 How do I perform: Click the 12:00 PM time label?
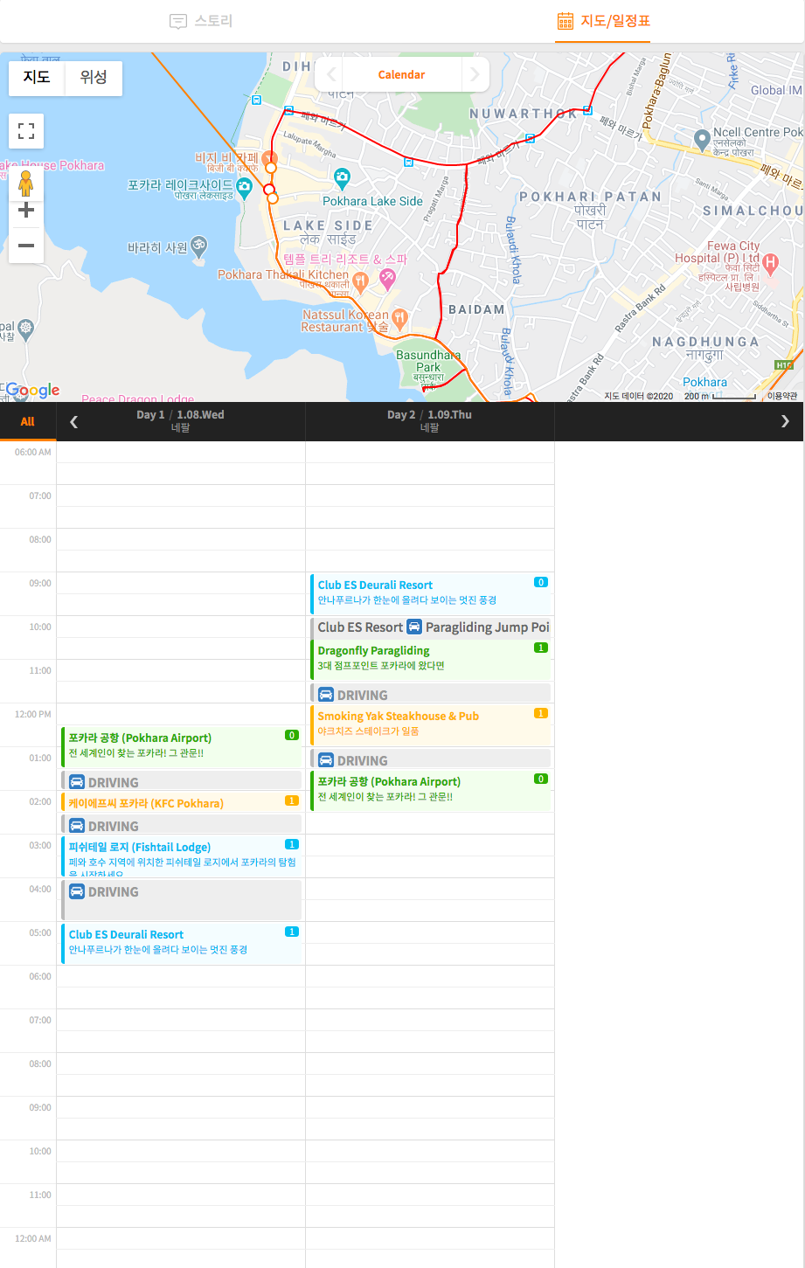click(33, 714)
